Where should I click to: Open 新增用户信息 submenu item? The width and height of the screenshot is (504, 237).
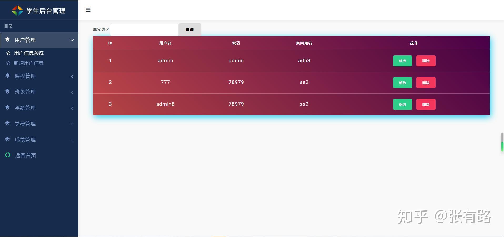[x=29, y=63]
